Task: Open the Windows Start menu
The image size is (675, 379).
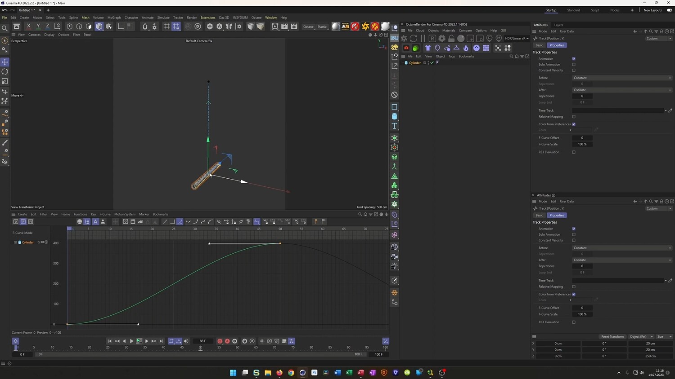Action: point(233,373)
